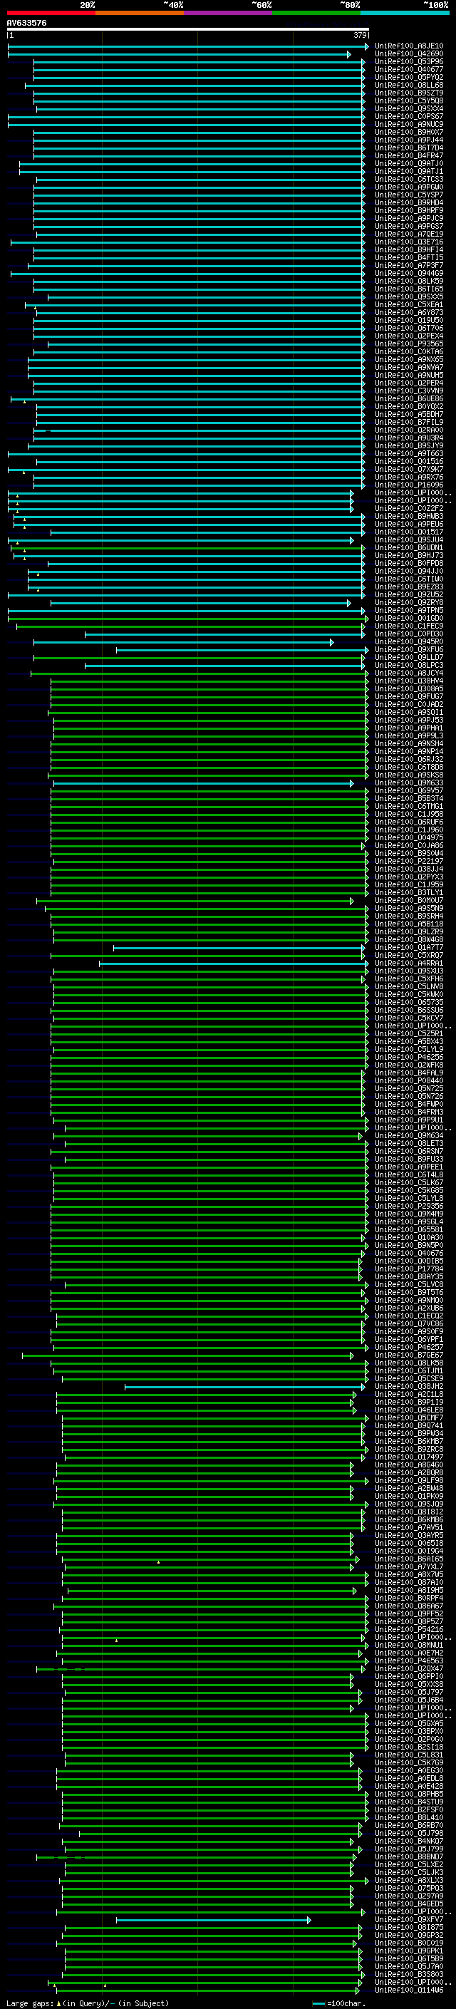This screenshot has width=456, height=2009.
Task: Select label UniRef100_A4RRA1
Action: 409,964
